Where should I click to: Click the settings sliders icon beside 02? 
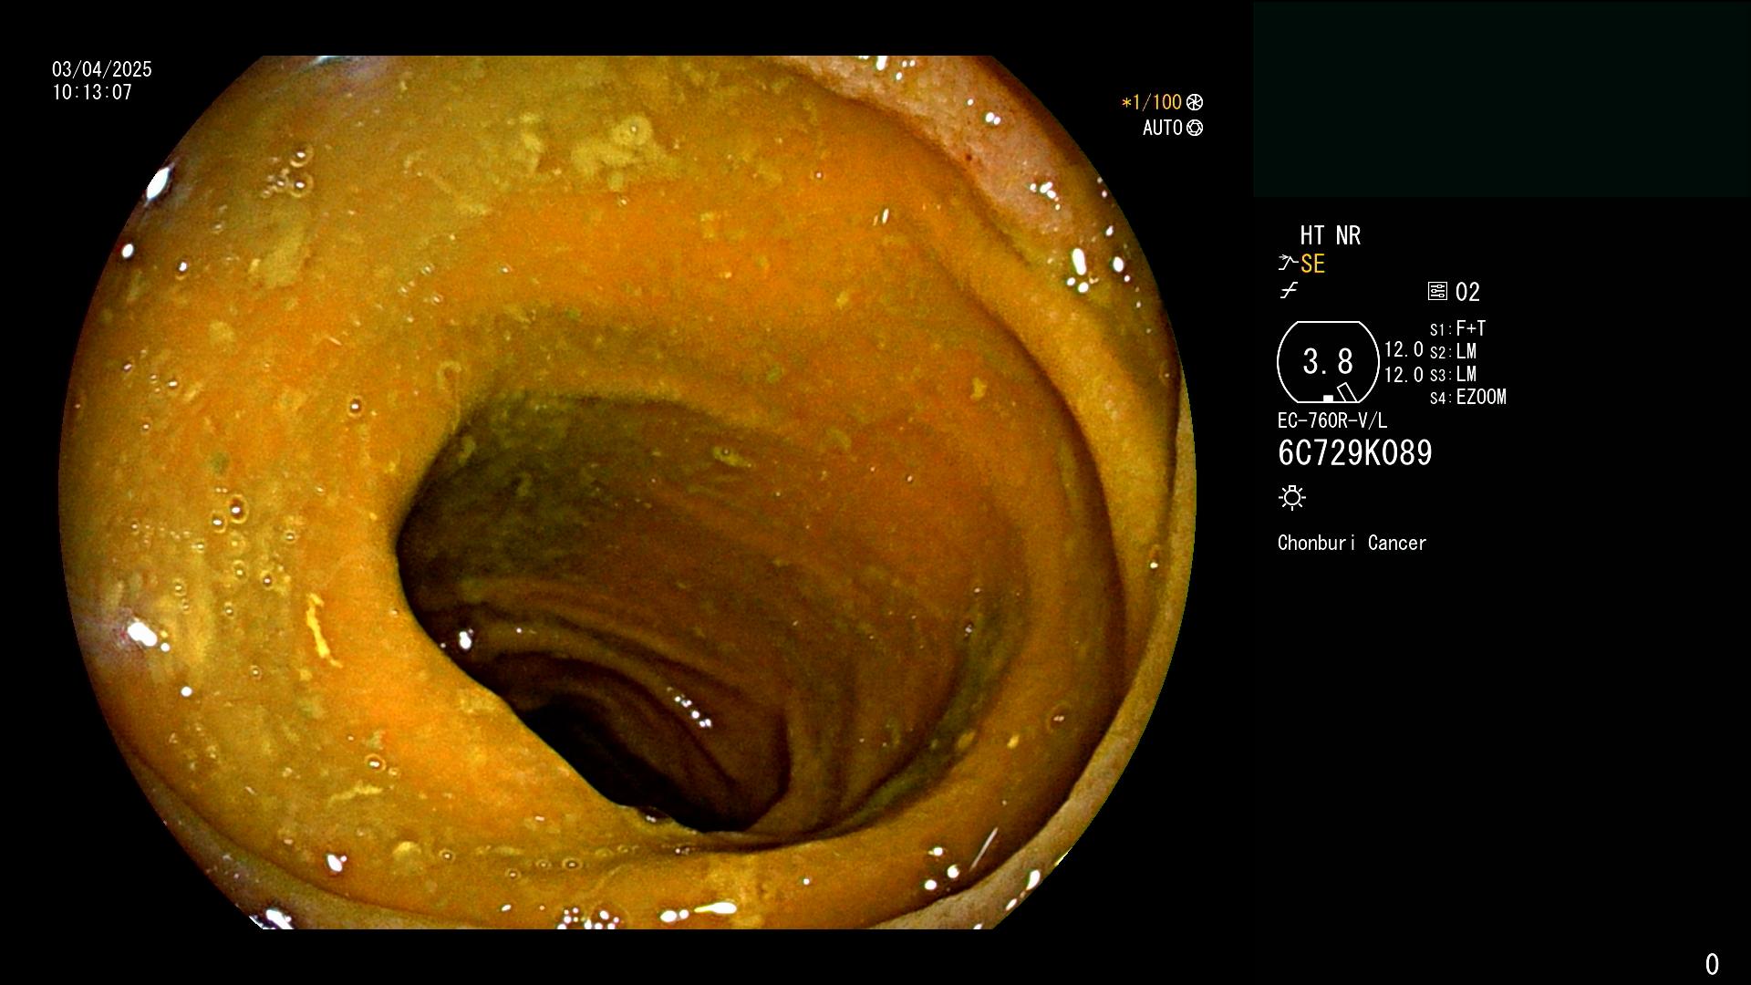tap(1437, 292)
